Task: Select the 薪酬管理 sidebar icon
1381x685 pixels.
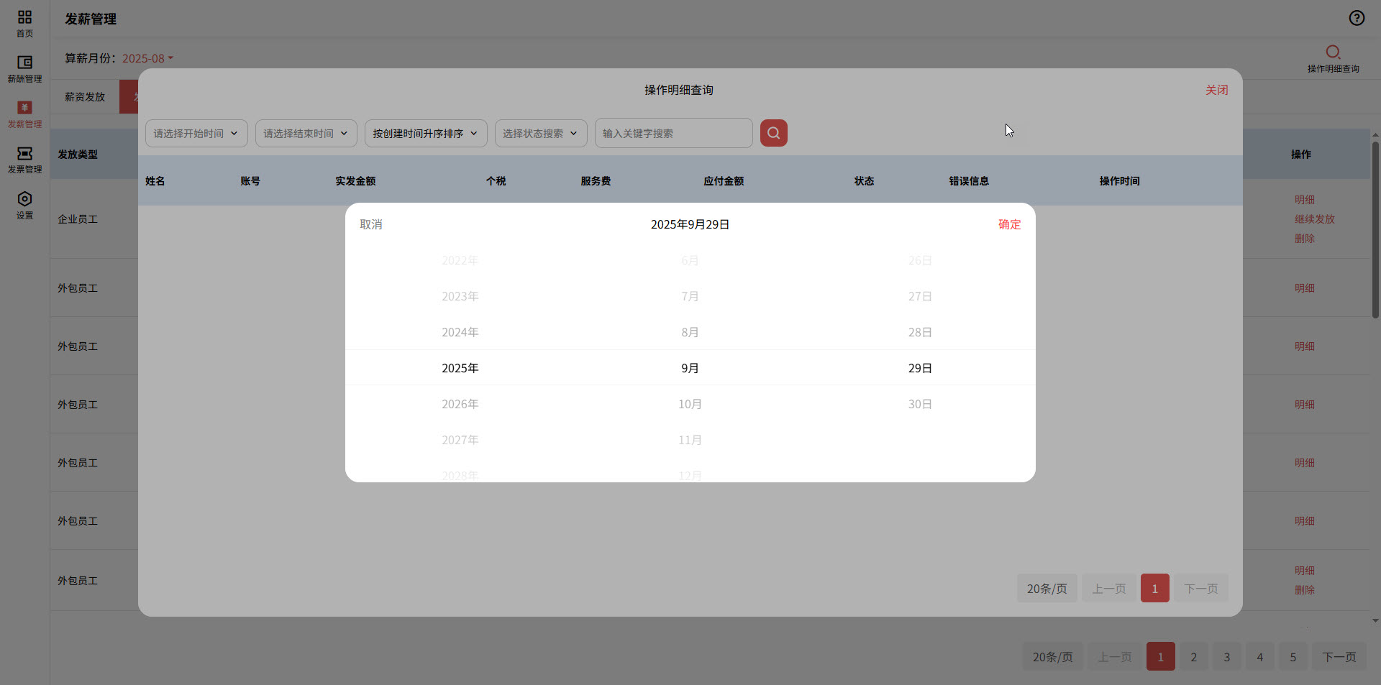Action: [x=24, y=68]
